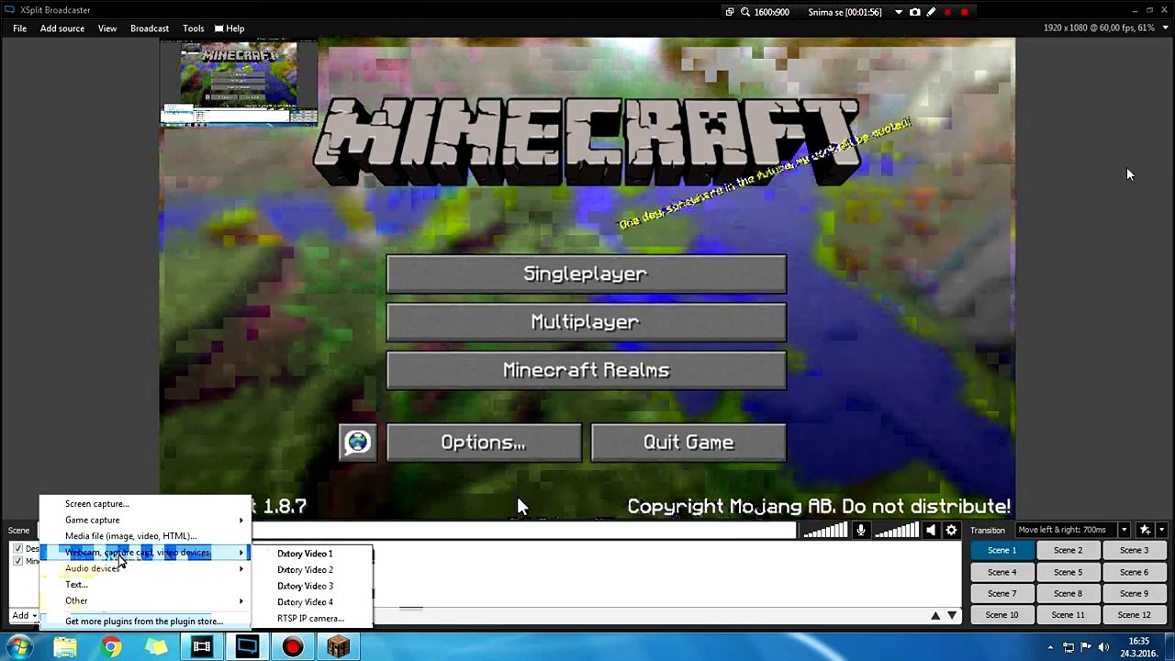Image resolution: width=1175 pixels, height=661 pixels.
Task: Open the View menu
Action: [x=107, y=28]
